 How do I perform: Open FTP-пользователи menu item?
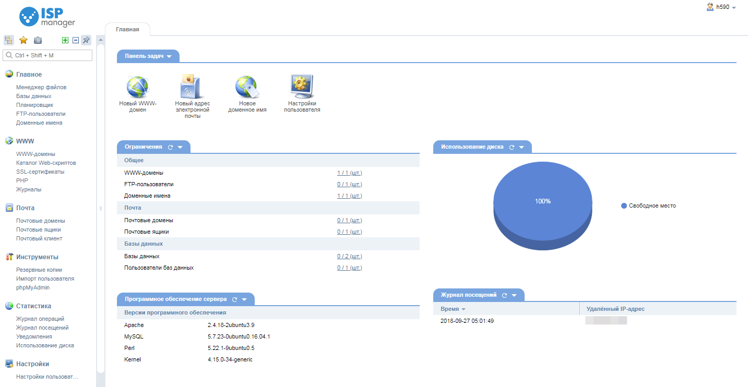point(41,114)
